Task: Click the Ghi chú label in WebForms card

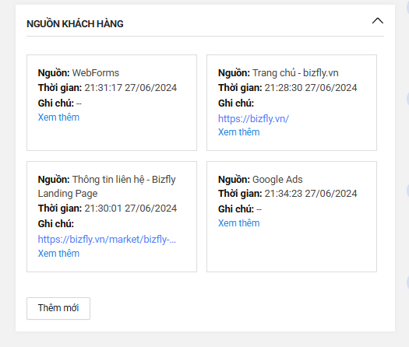Action: [56, 103]
